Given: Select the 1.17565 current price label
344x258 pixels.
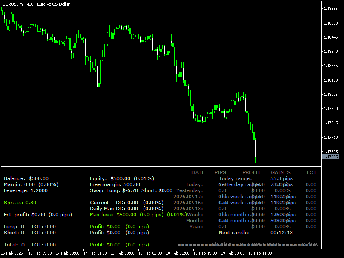Looking at the screenshot, I should coord(331,157).
